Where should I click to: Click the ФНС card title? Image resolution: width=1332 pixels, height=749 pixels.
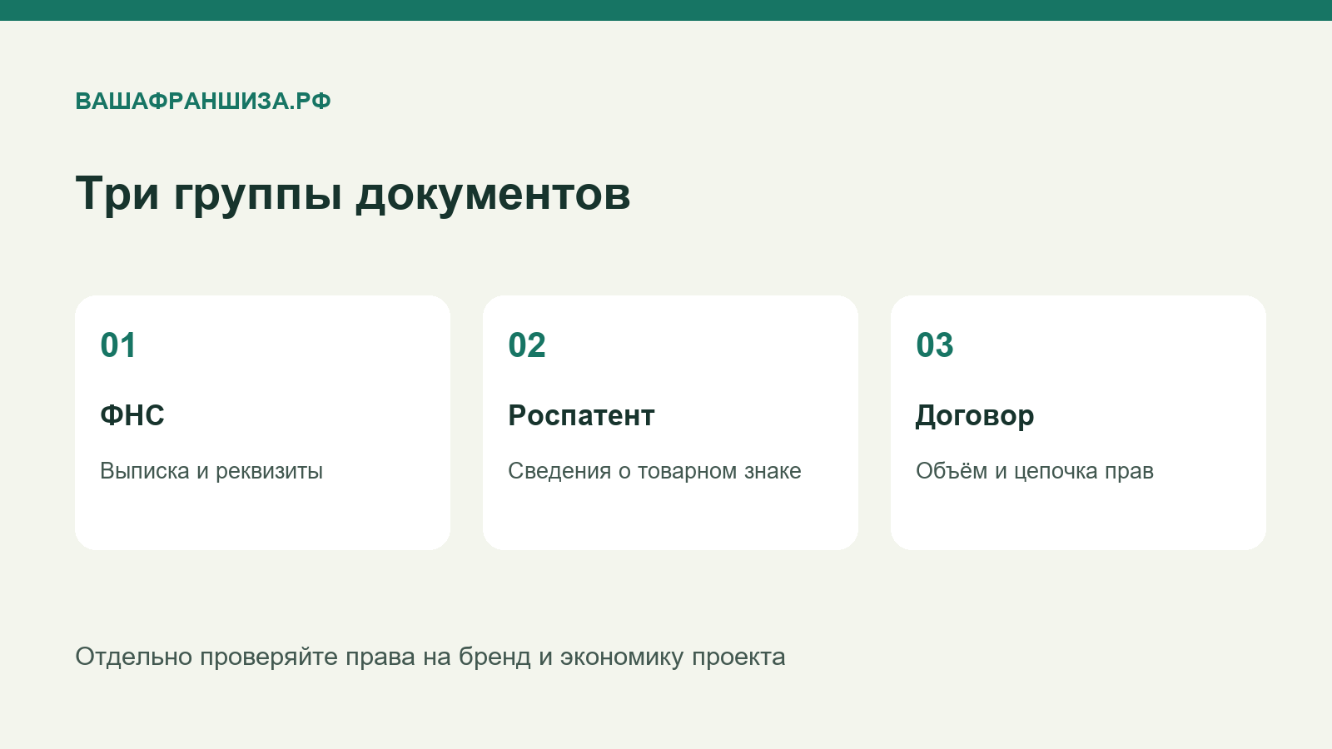[x=132, y=415]
